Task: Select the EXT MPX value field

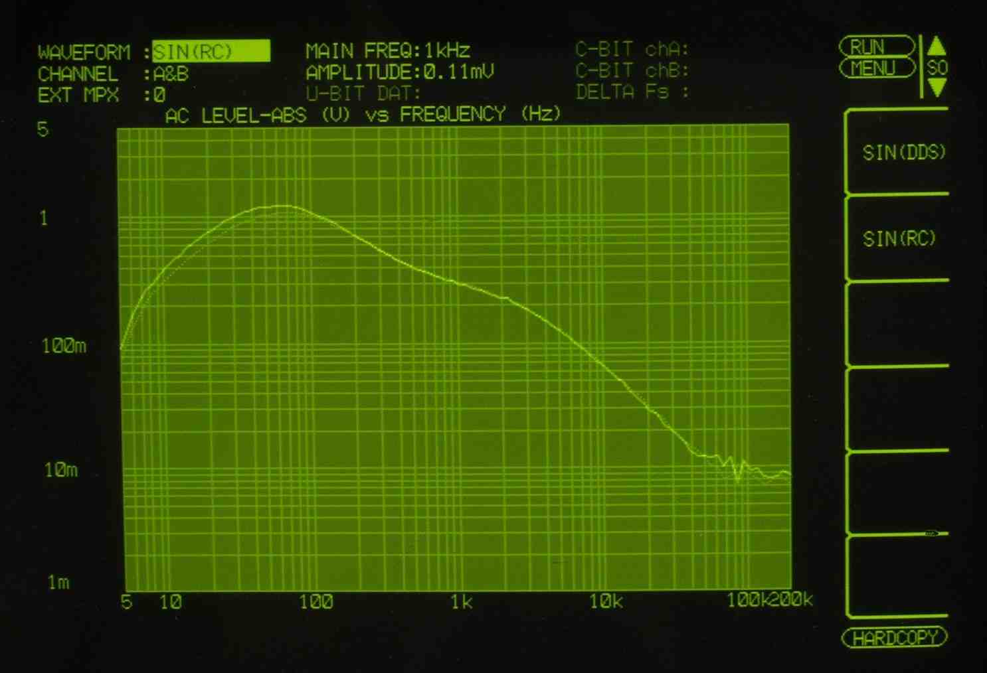Action: (x=159, y=95)
